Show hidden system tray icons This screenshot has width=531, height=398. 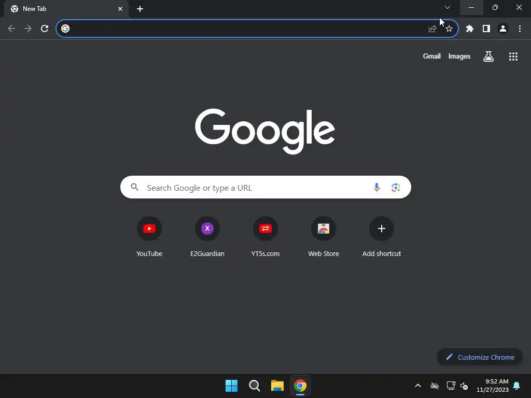[418, 386]
